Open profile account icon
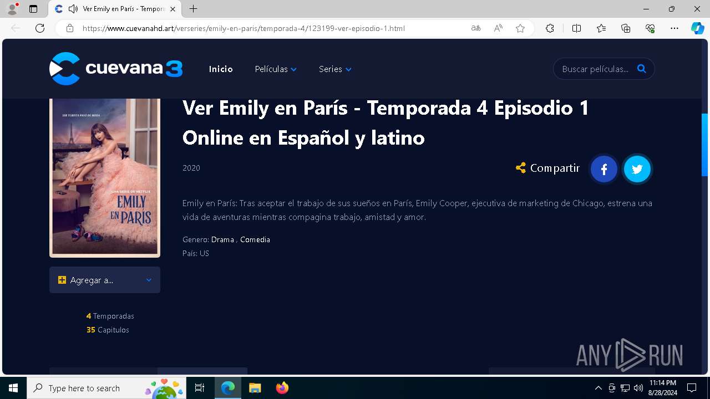 tap(12, 9)
